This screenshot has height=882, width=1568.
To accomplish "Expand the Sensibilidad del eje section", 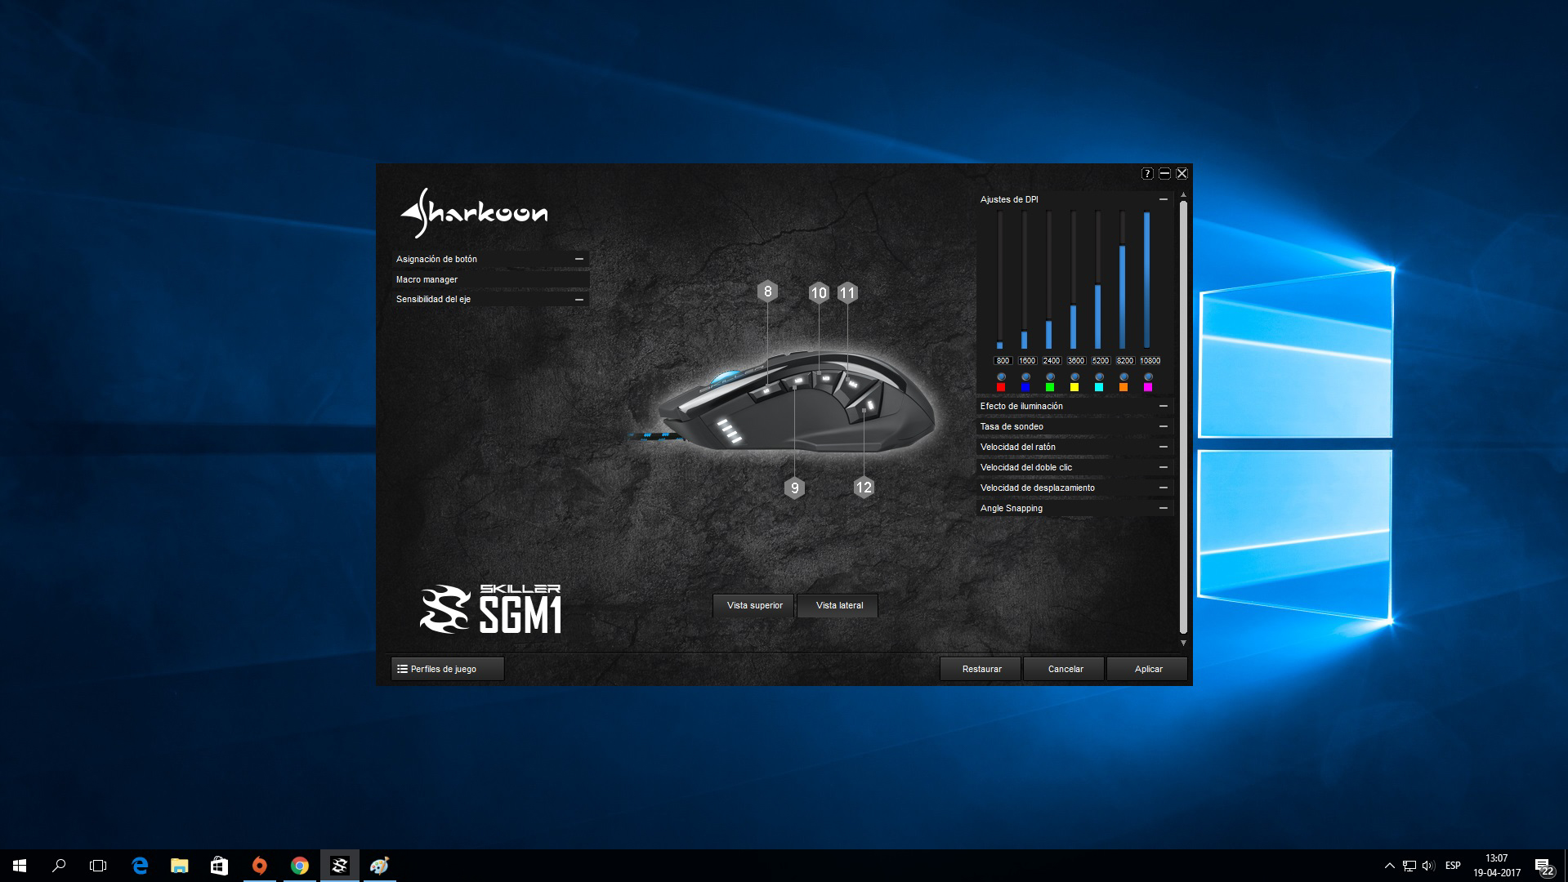I will [x=579, y=300].
